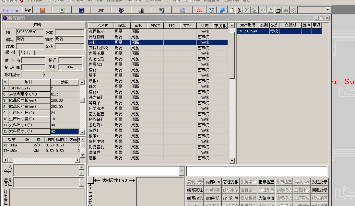Viewport: 355px width, 206px height.
Task: Click the binoculars find icon
Action: tap(286, 10)
